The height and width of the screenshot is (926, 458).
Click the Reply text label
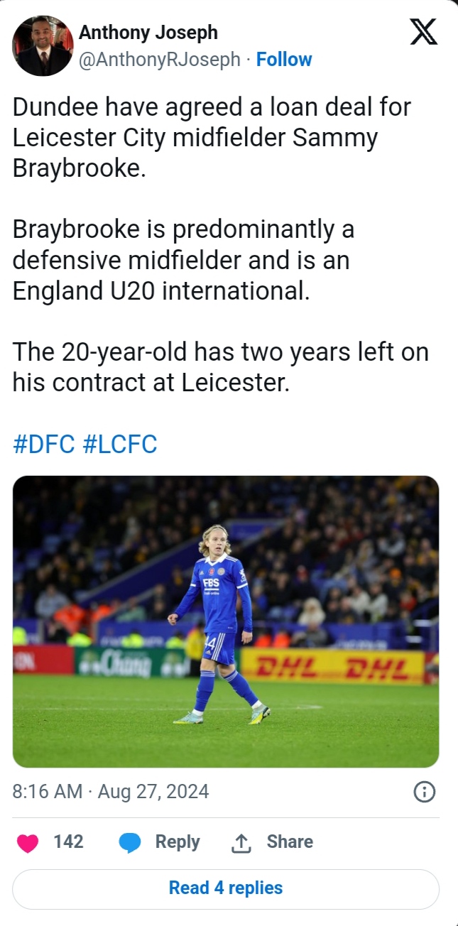(x=178, y=842)
